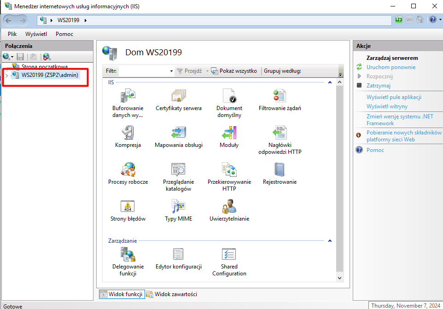
Task: Open the Uwierzytelnianie feature icon
Action: [x=229, y=206]
